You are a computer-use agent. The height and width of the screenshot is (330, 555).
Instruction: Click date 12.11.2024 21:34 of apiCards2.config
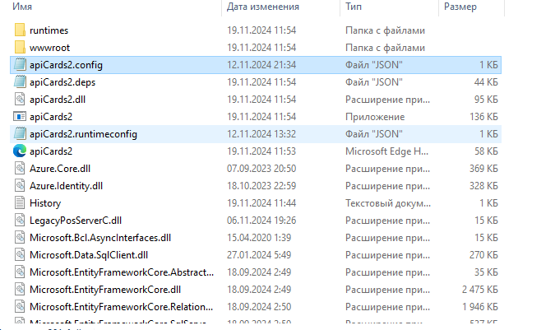[x=261, y=65]
